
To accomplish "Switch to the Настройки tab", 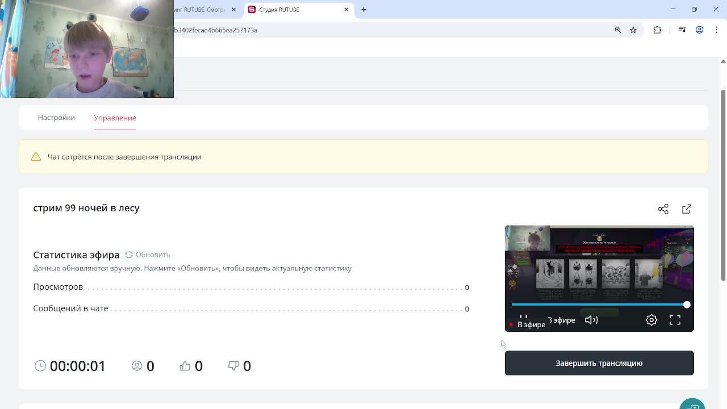I will [x=56, y=118].
